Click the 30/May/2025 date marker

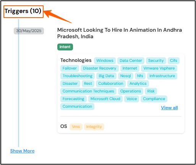click(x=29, y=31)
